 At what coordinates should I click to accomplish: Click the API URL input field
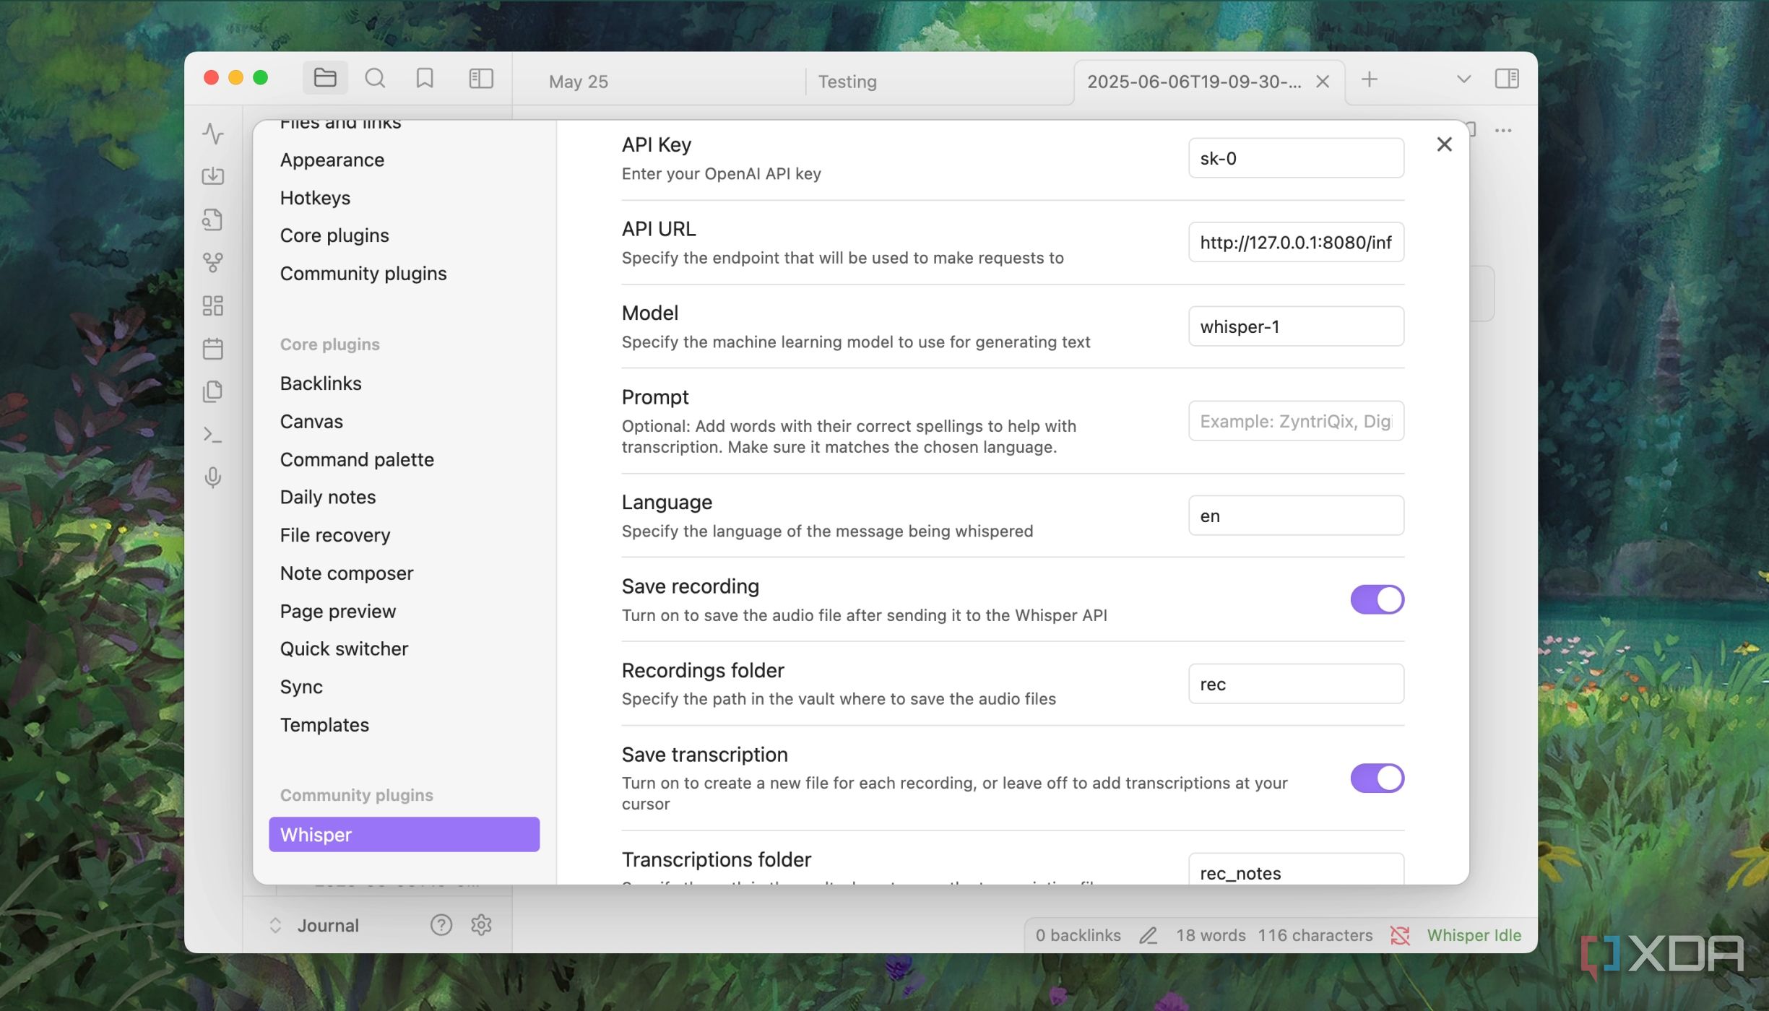(1296, 242)
